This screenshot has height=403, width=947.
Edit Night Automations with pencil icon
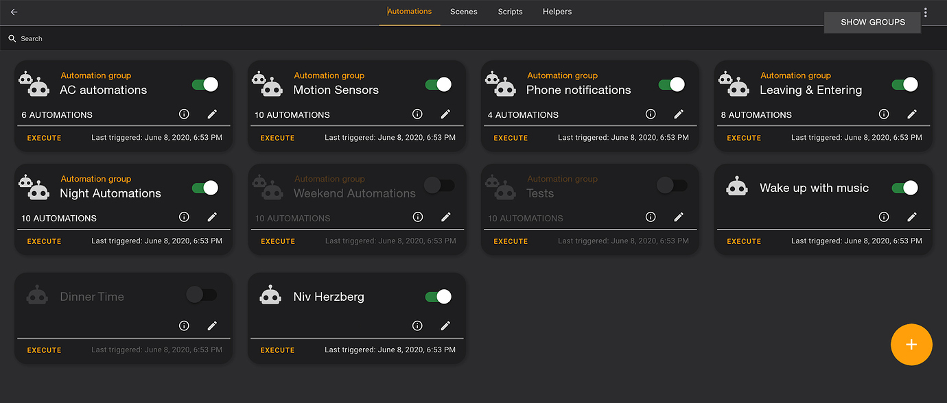pos(212,217)
